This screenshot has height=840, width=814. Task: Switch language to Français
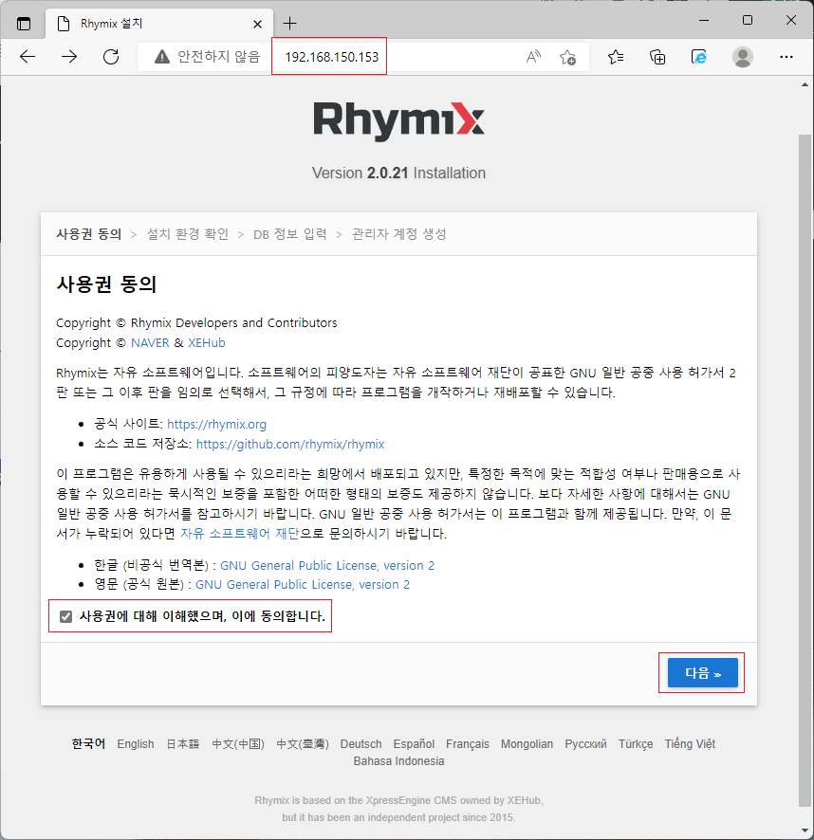click(468, 744)
